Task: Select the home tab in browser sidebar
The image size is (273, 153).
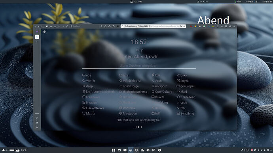Action: (37, 37)
